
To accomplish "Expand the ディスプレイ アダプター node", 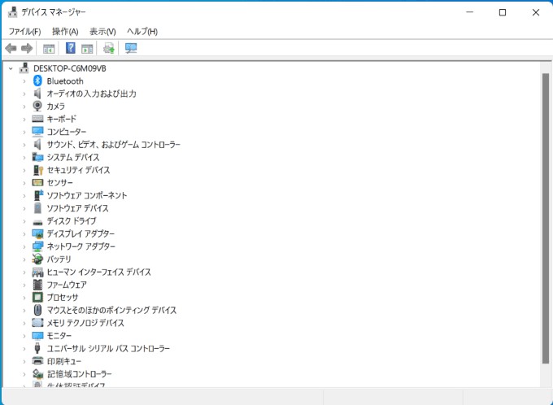I will click(24, 234).
